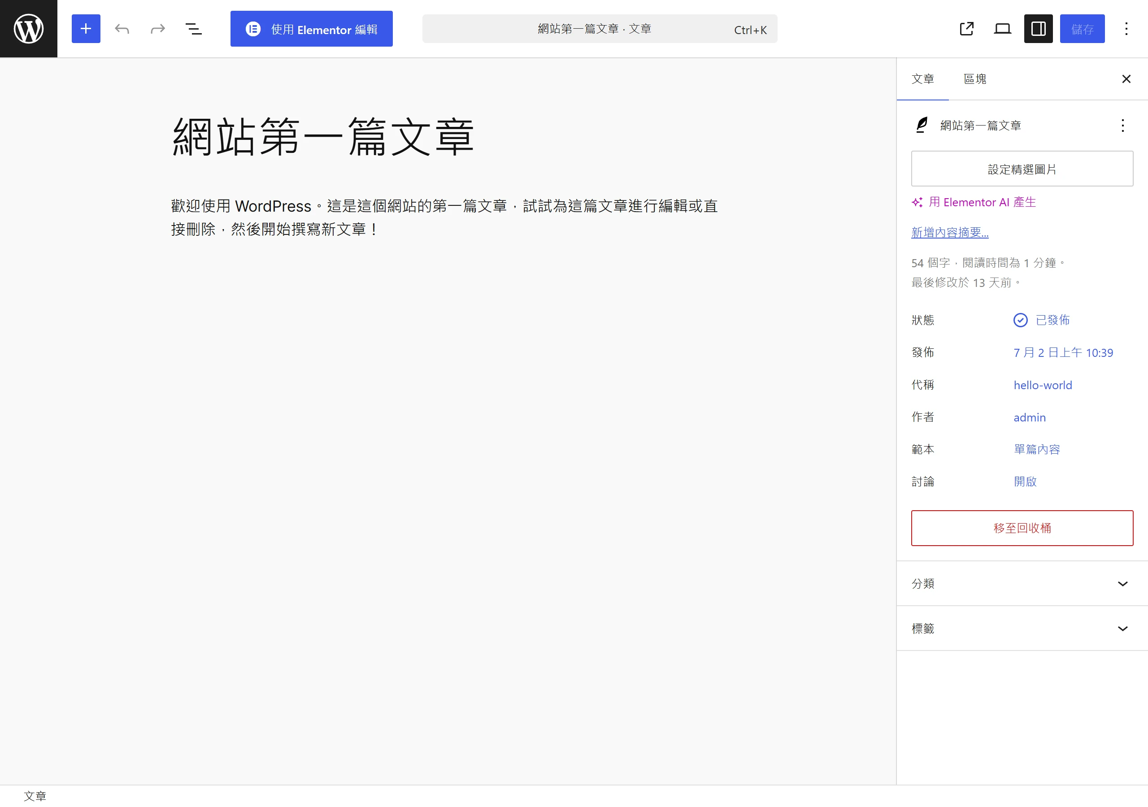
Task: Click 移至回收桶 to trash the post
Action: point(1022,528)
